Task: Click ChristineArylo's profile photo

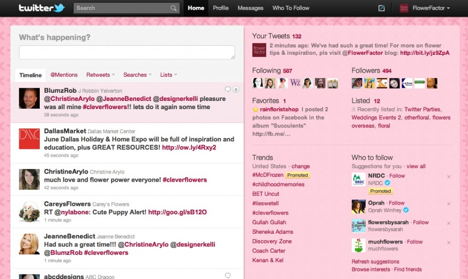Action: pyautogui.click(x=29, y=179)
